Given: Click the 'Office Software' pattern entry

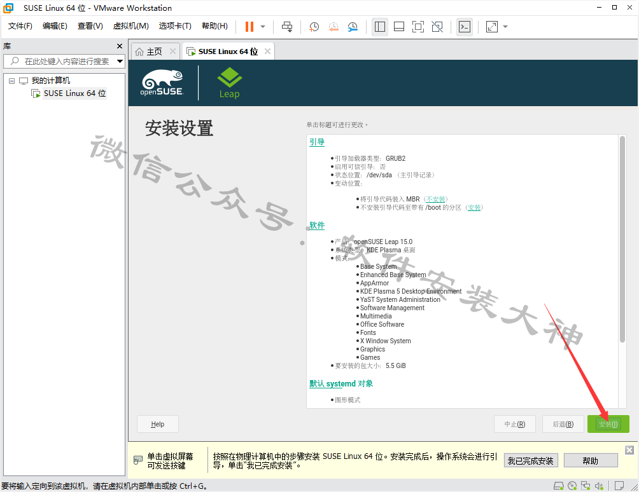Looking at the screenshot, I should (383, 324).
